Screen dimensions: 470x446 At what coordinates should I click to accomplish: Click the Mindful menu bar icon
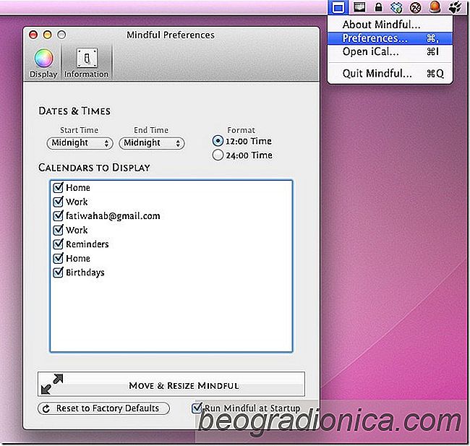coord(338,7)
